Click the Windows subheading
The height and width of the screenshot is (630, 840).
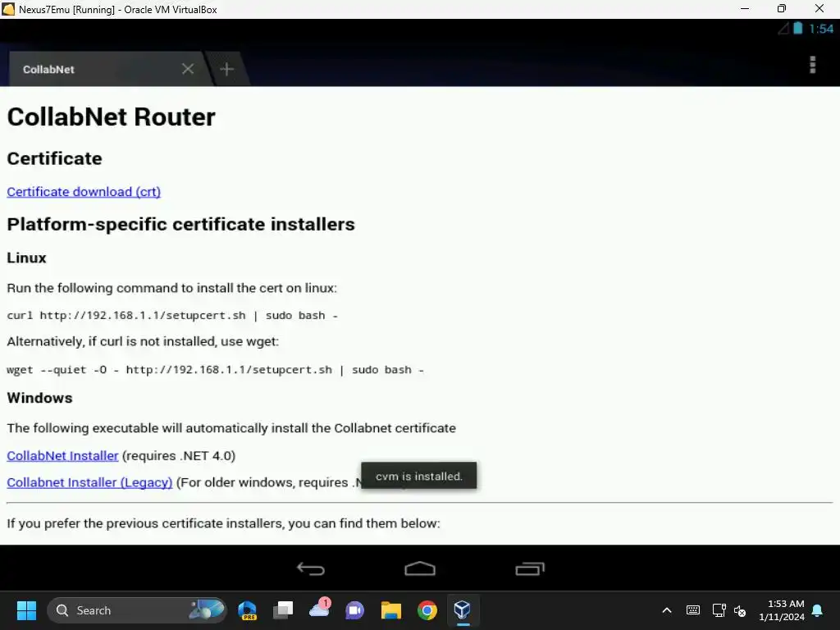(39, 398)
